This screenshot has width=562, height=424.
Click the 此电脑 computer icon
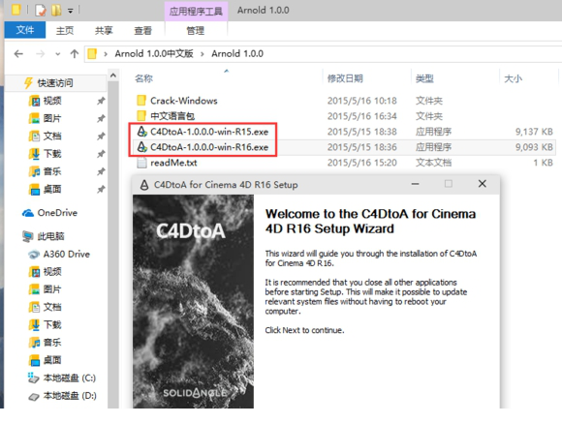coord(28,236)
